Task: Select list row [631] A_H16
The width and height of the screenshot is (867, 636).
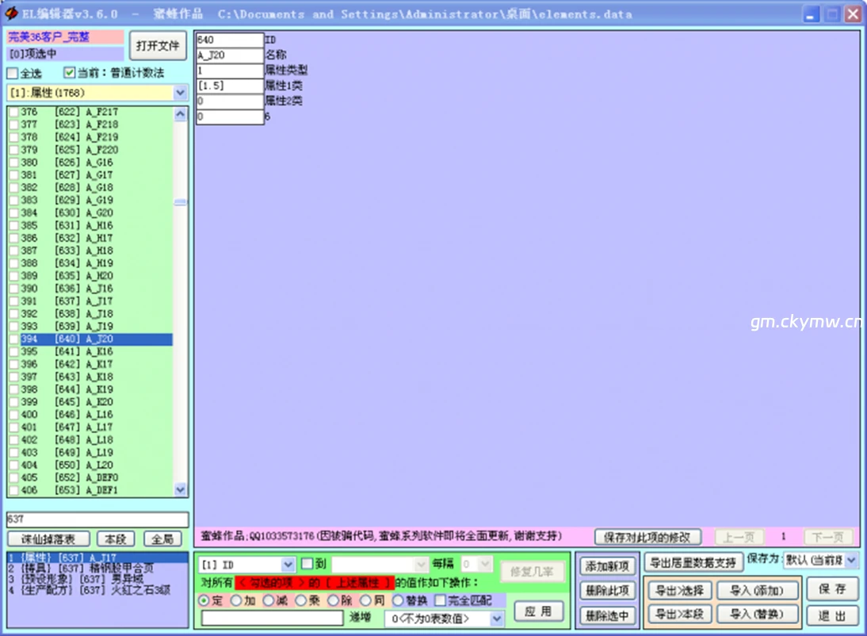Action: [96, 226]
